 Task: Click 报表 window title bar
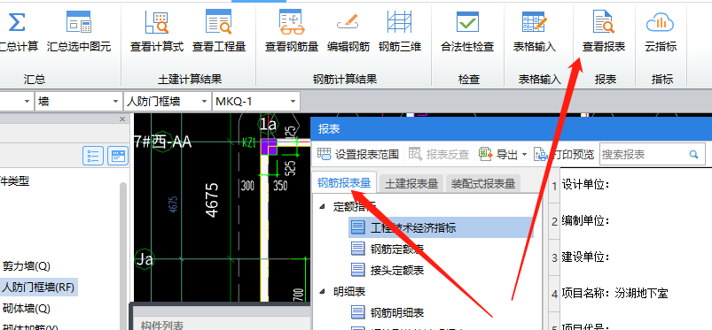tap(512, 129)
